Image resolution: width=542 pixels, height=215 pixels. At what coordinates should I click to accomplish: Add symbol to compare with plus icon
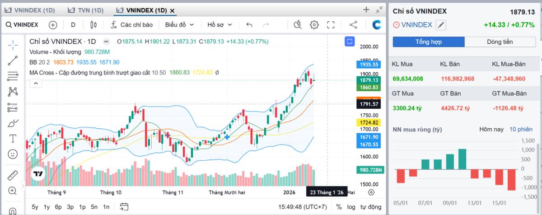[x=53, y=25]
